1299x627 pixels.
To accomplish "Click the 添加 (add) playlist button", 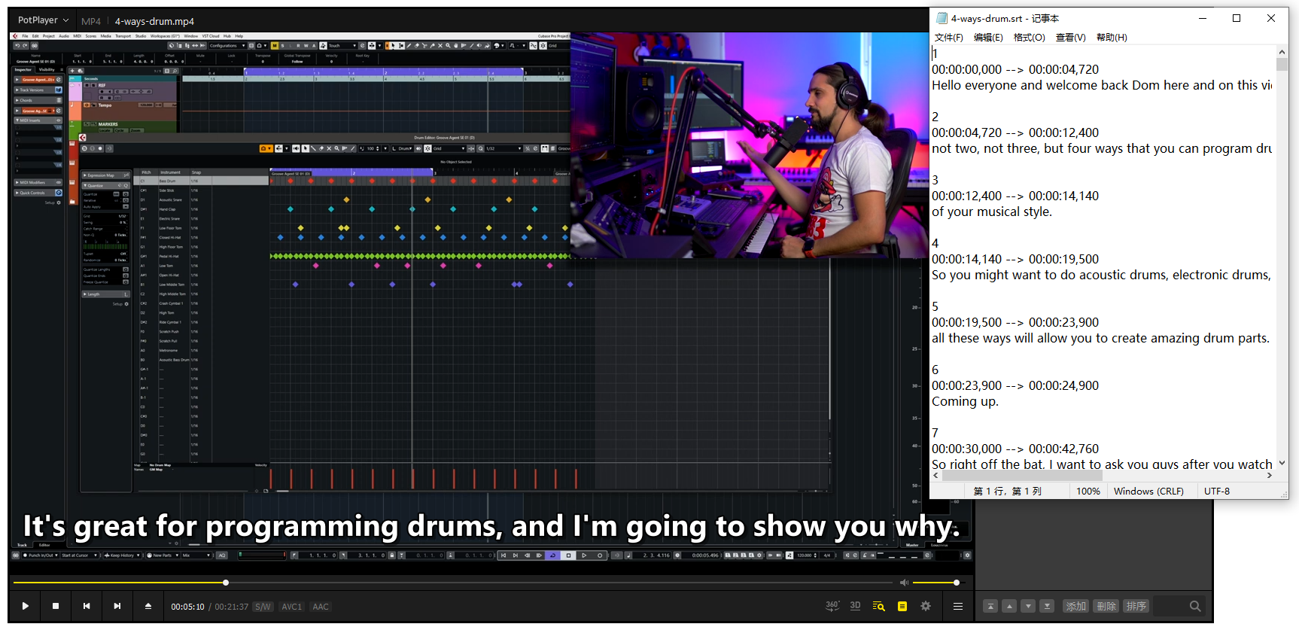I will tap(1075, 606).
